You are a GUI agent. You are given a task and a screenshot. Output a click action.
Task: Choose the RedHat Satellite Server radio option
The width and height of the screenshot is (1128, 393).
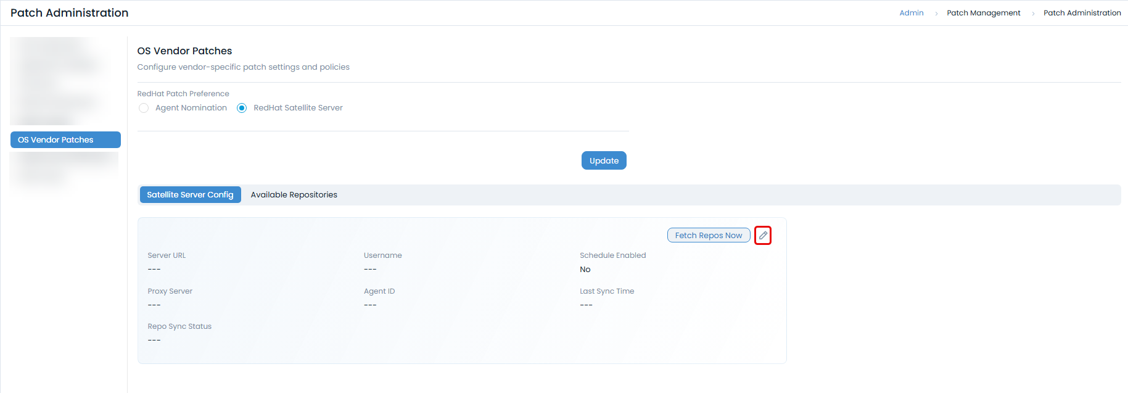tap(242, 108)
